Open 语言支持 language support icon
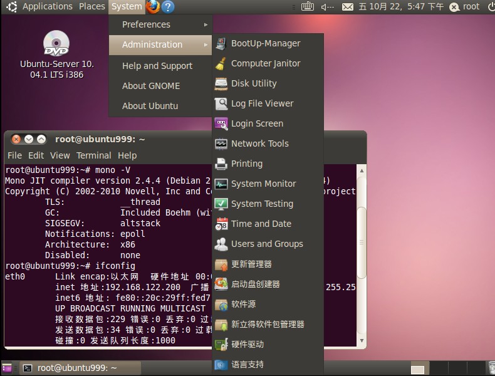The height and width of the screenshot is (376, 495). click(221, 365)
